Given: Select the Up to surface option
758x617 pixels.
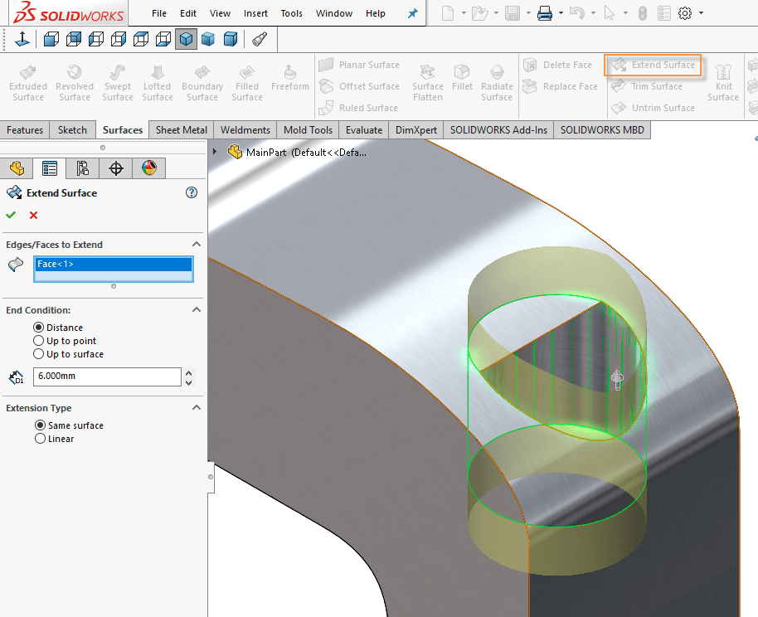Looking at the screenshot, I should [39, 354].
